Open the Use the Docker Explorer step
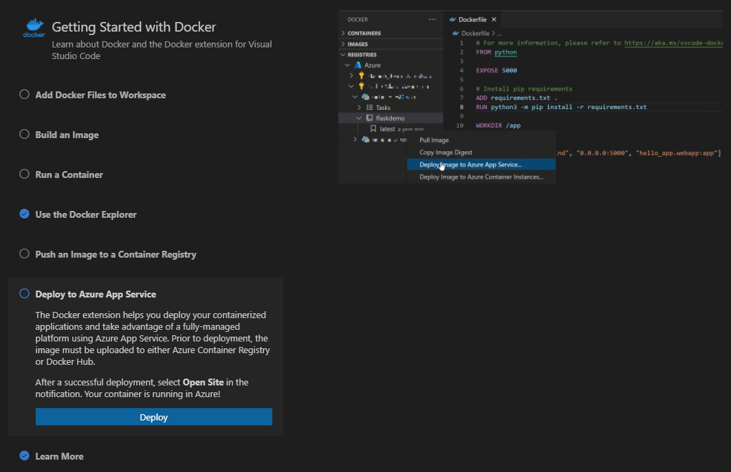The width and height of the screenshot is (731, 472). tap(86, 215)
